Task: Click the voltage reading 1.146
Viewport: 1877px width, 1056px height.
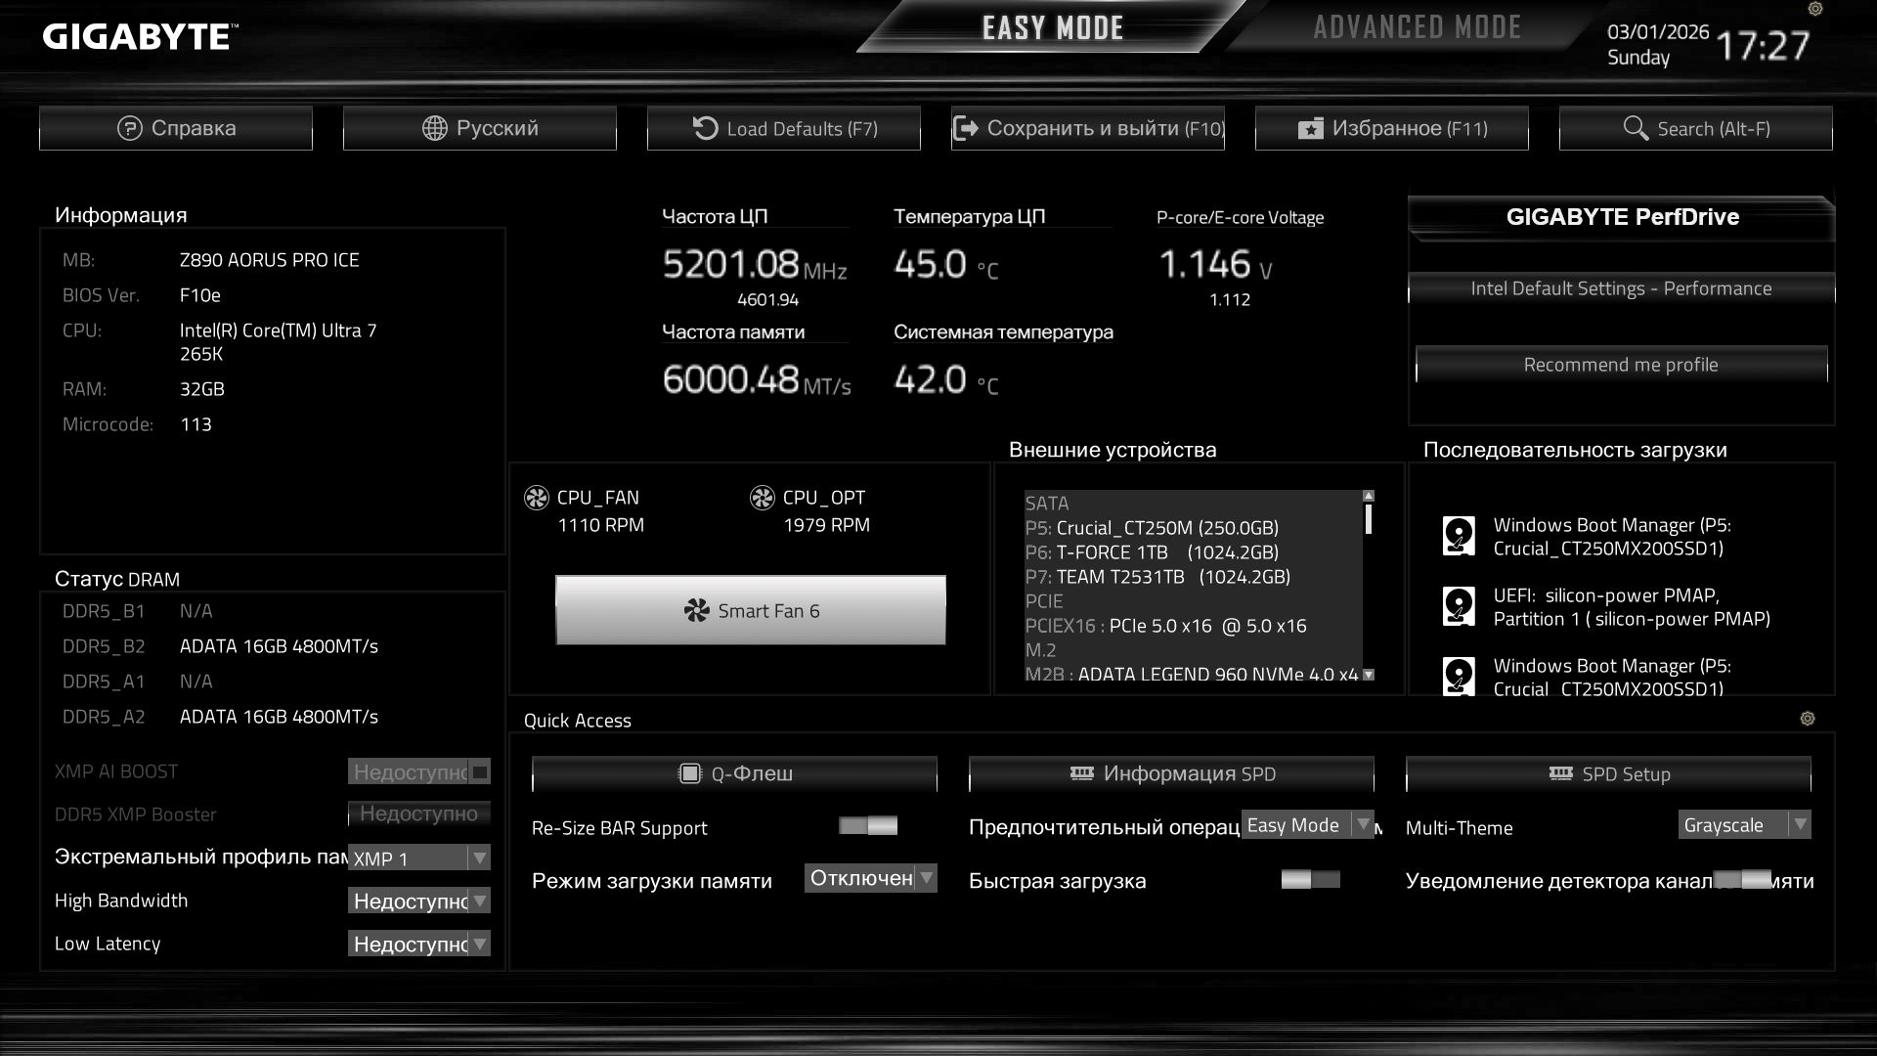Action: pos(1204,264)
